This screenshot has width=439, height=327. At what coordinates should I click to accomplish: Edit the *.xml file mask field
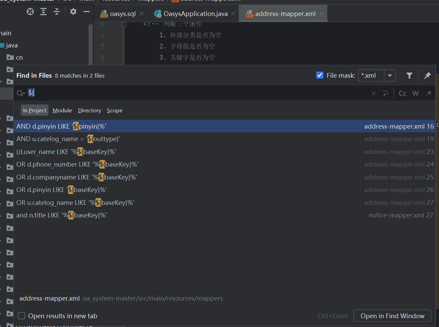click(x=371, y=76)
